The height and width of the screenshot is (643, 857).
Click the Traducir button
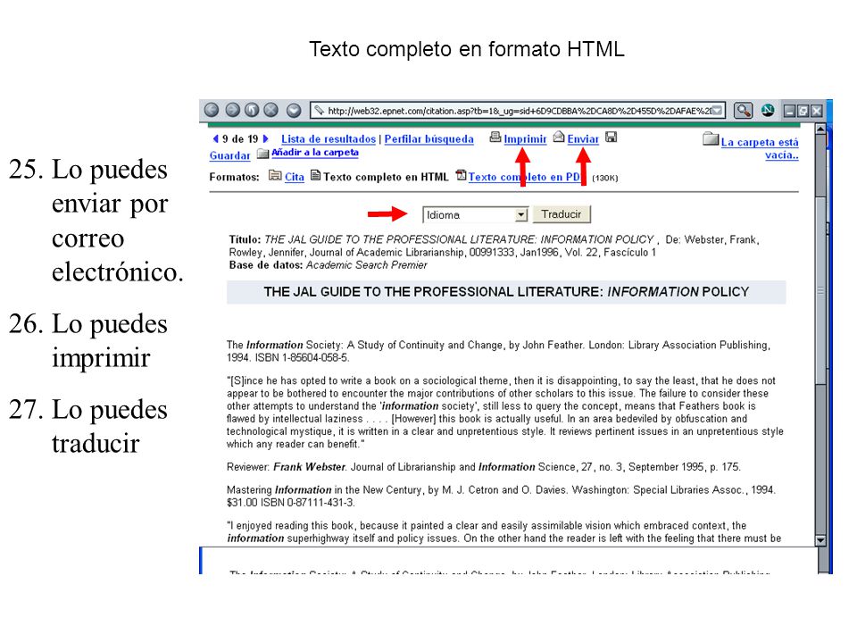tap(562, 214)
